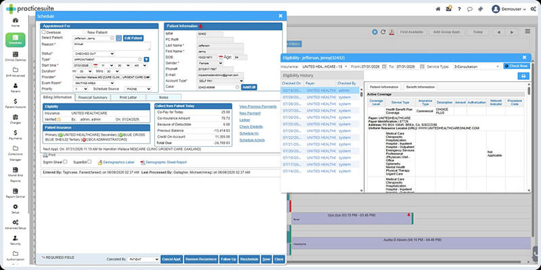This screenshot has height=270, width=541.
Task: Print eligibility with the printer icon button
Action: click(x=523, y=76)
